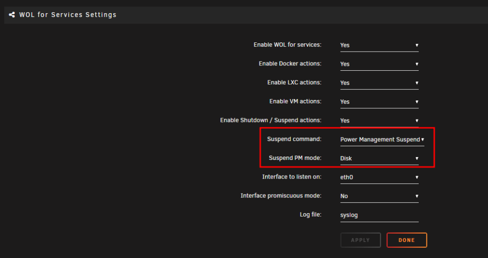Open the Enable WOL for services dropdown
Screen dimensions: 488x258
pos(379,45)
